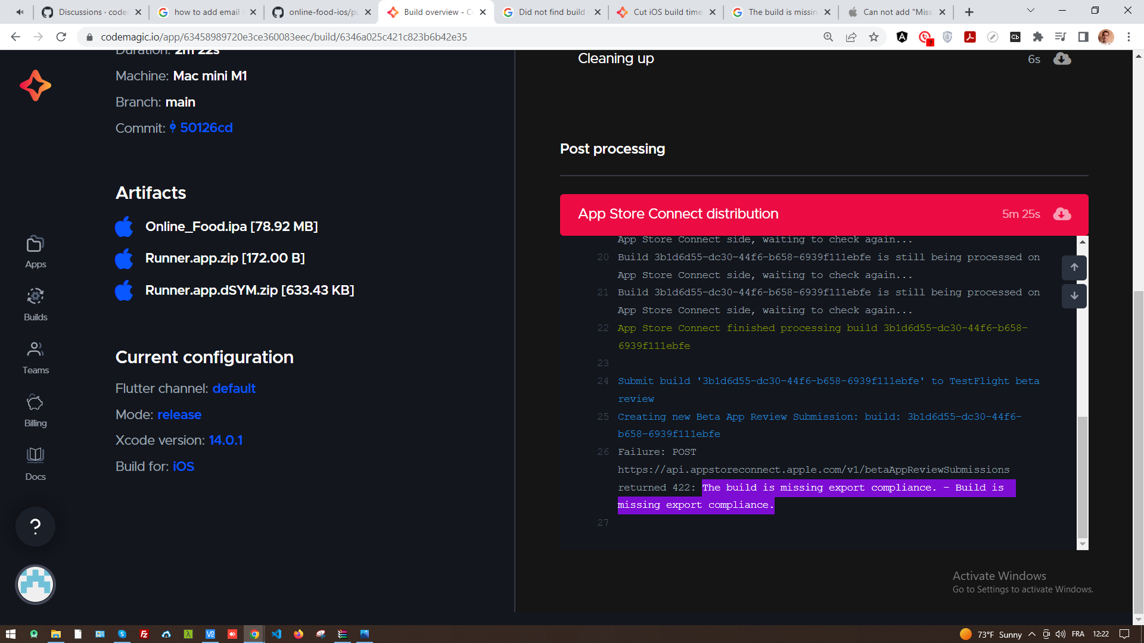Open FileZilla from the taskbar
The image size is (1144, 643).
(144, 634)
